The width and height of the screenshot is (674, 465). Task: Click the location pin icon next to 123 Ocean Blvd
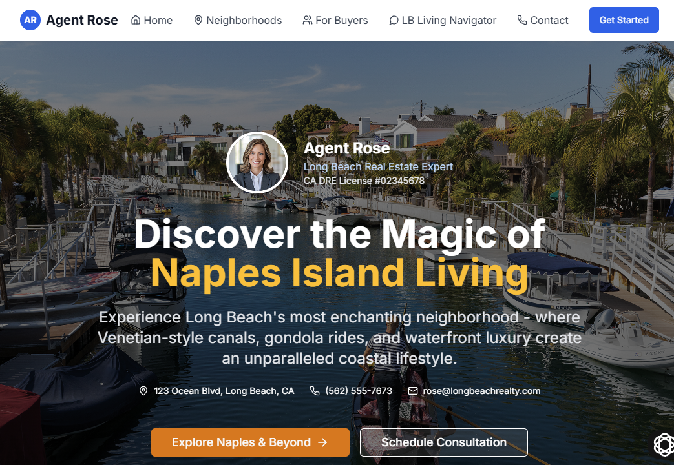click(x=143, y=391)
